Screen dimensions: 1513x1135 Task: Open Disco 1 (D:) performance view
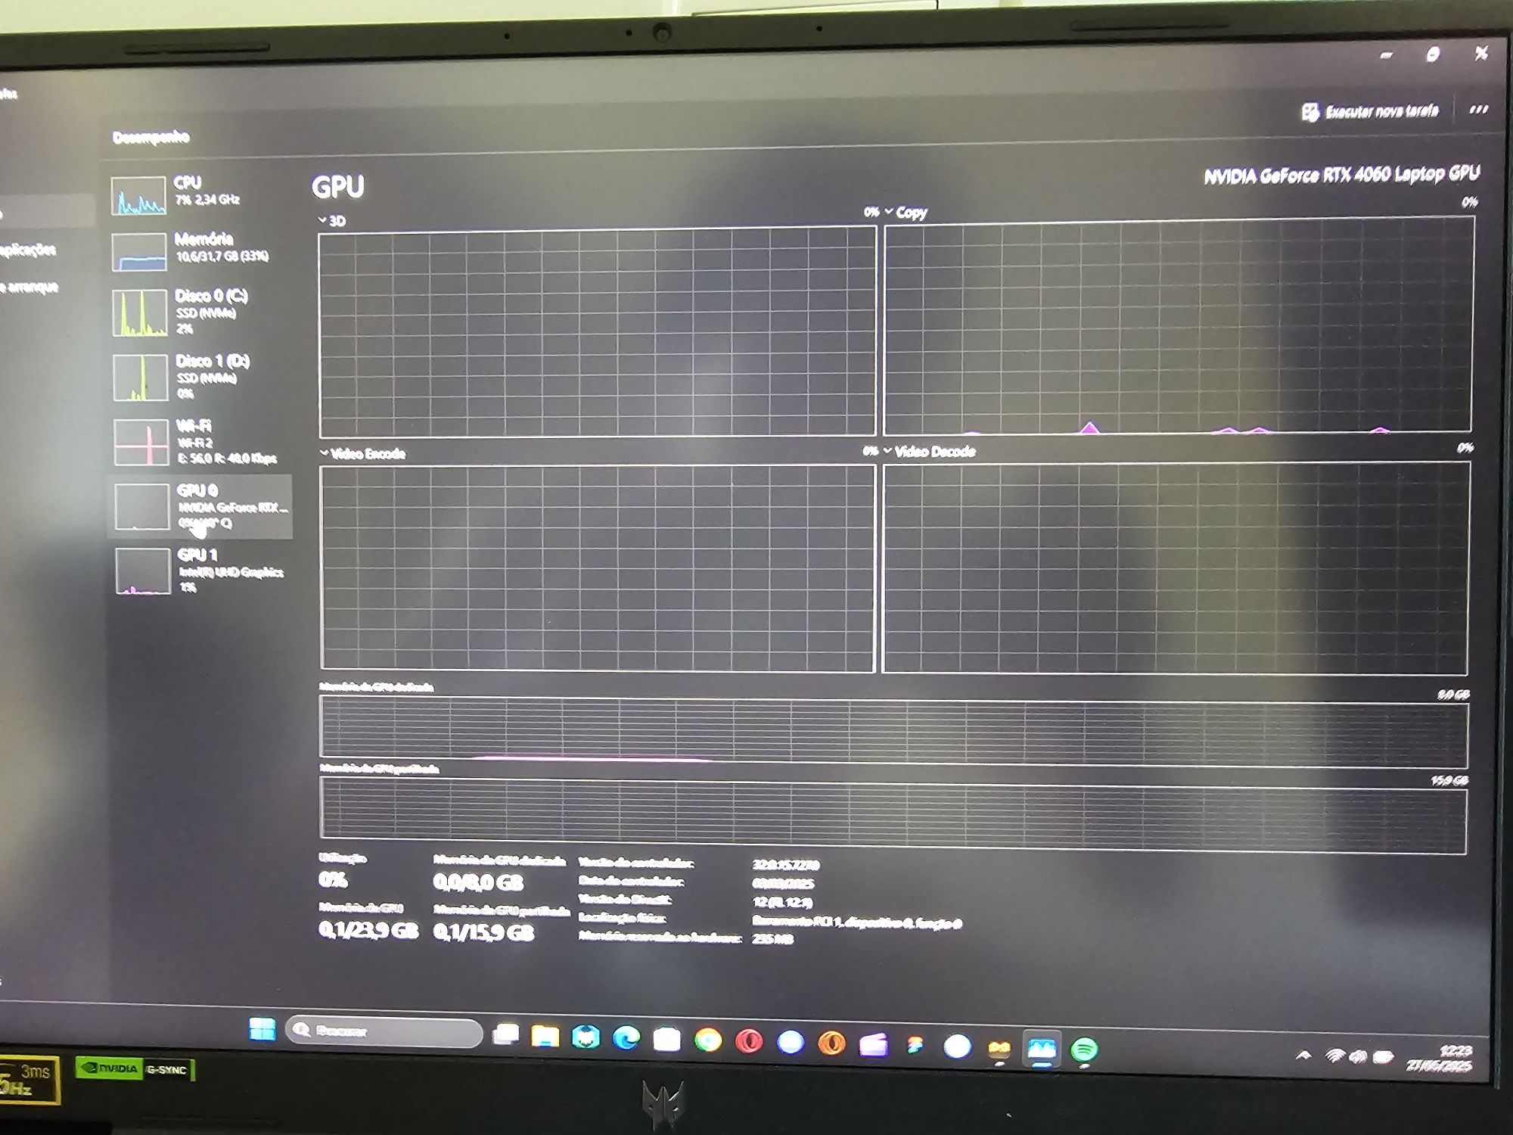200,377
